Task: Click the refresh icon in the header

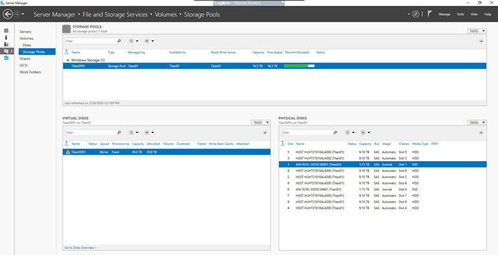Action: [416, 14]
